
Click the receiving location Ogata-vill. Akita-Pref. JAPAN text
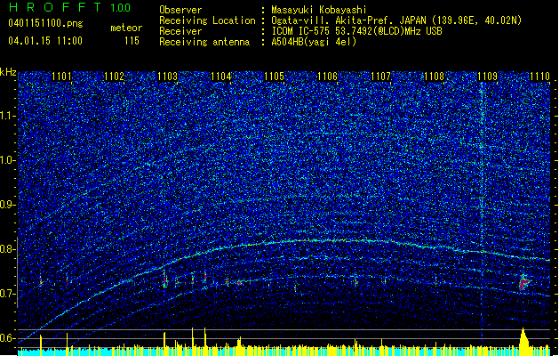tap(396, 20)
